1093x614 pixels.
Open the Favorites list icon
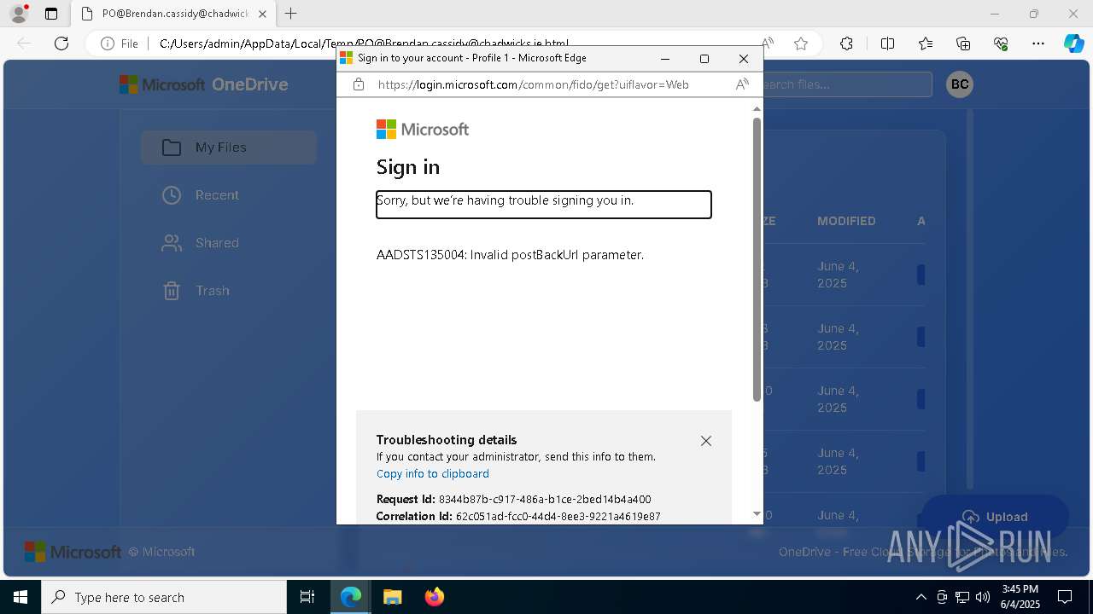pyautogui.click(x=926, y=43)
